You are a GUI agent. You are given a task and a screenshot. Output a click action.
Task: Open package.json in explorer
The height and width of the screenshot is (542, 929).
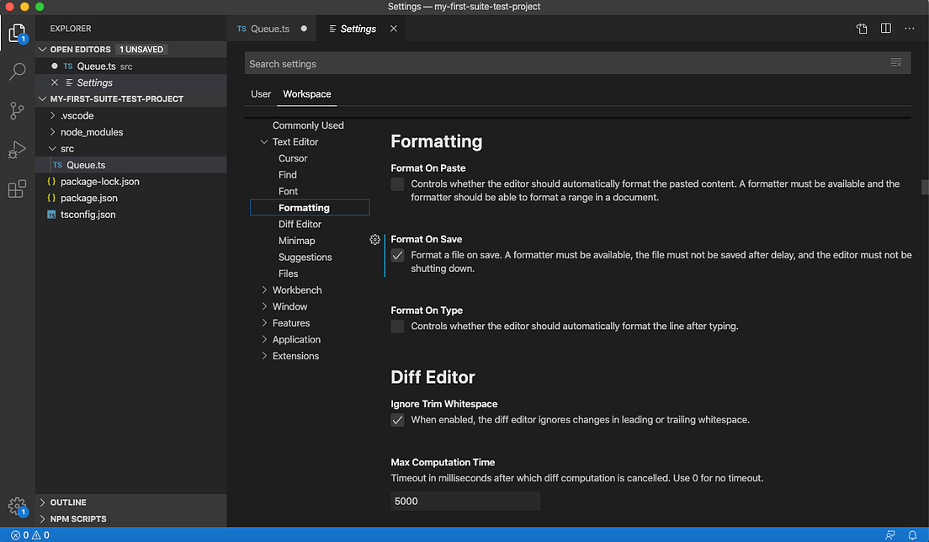131,198
